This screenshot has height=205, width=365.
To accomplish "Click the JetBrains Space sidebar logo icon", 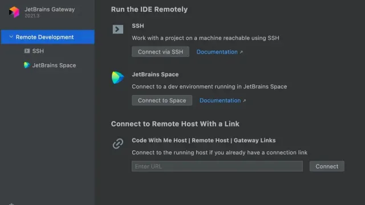I will pyautogui.click(x=27, y=65).
